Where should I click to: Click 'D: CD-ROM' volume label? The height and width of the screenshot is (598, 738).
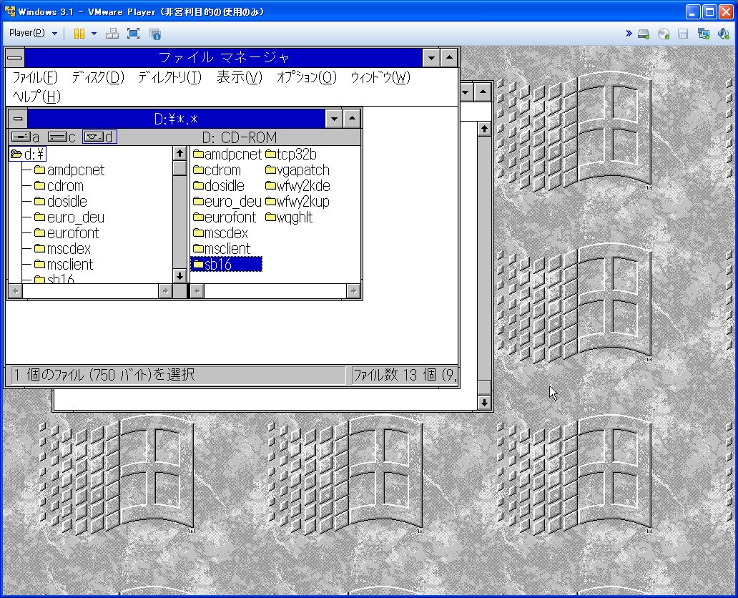[x=239, y=137]
